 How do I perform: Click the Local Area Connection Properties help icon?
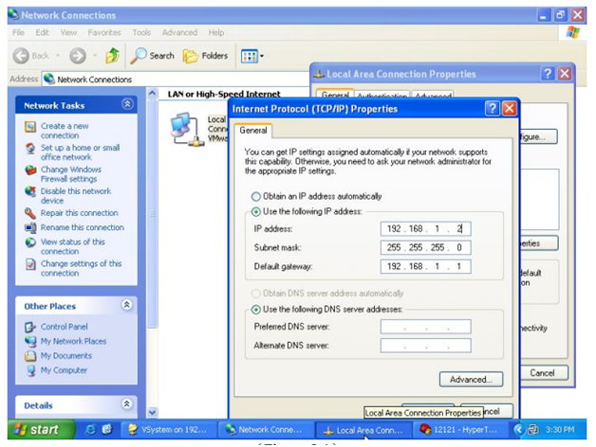pos(548,74)
